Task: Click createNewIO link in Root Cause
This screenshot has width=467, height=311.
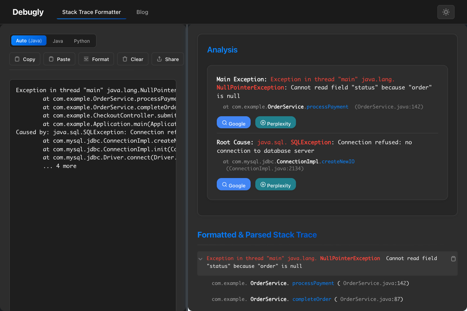Action: coord(338,161)
